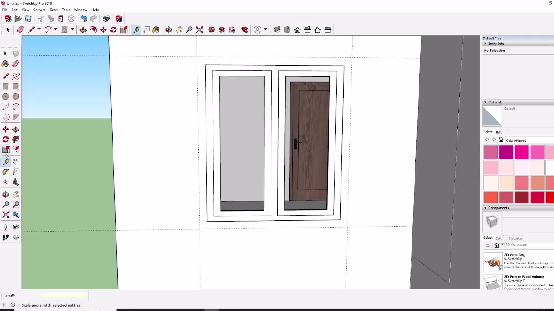The image size is (554, 311).
Task: Open the Arc tool dropdown arrow
Action: pyautogui.click(x=55, y=30)
